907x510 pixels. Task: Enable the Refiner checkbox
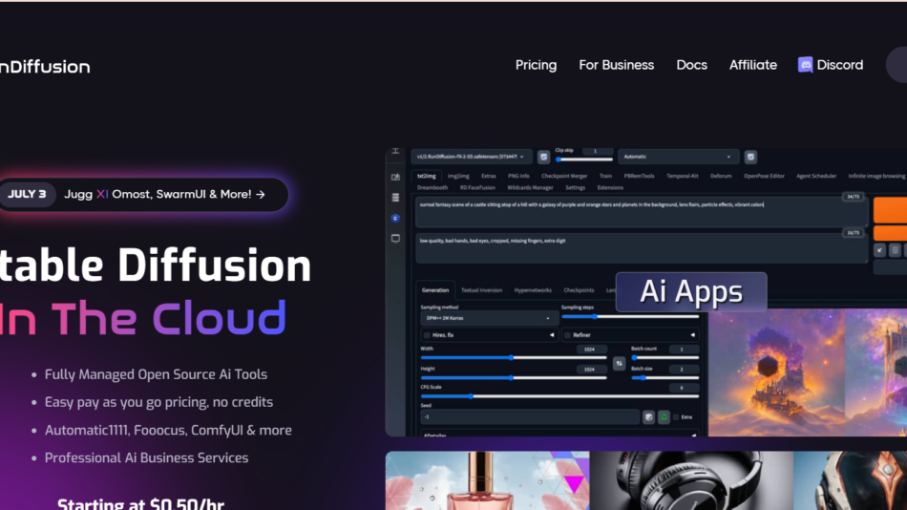click(567, 335)
